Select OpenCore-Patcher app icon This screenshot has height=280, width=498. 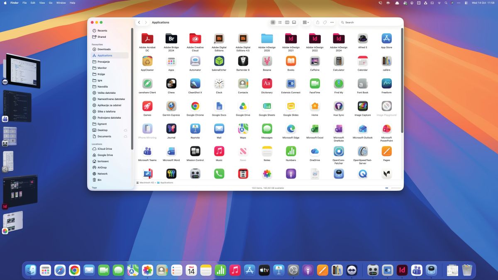tap(339, 151)
